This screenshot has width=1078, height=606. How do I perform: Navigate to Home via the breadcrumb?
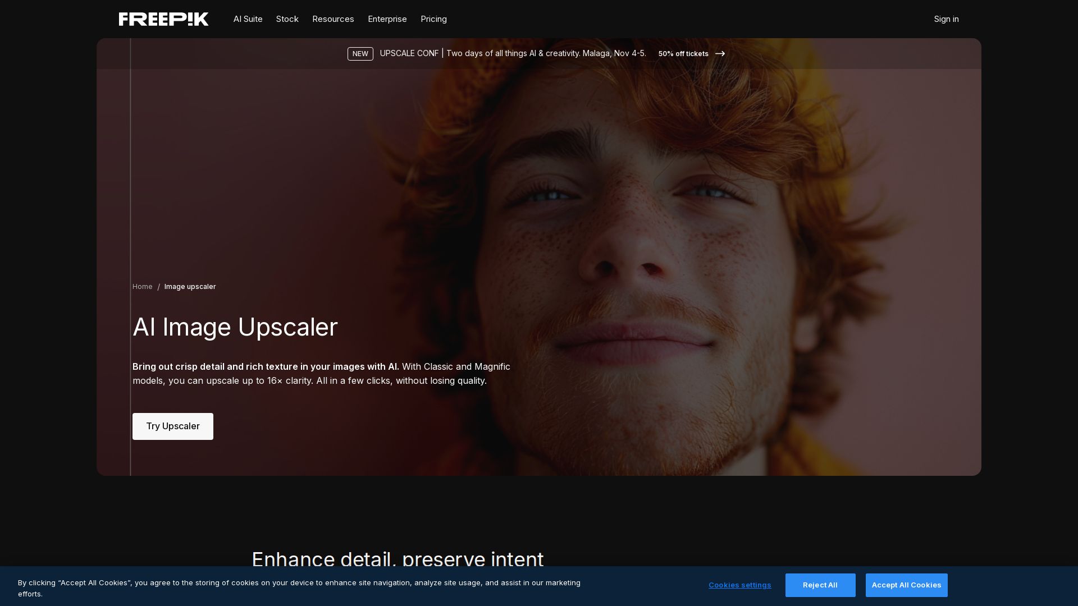click(x=142, y=286)
